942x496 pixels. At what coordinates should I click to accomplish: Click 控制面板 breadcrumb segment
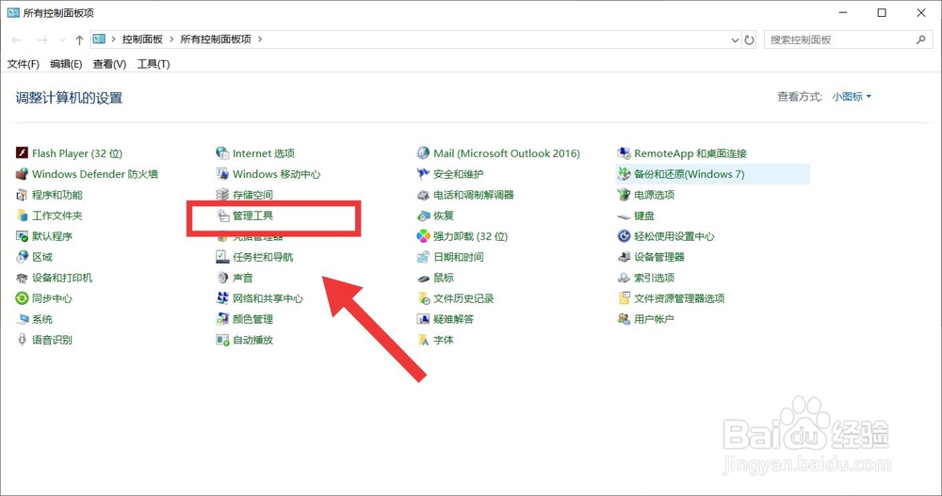142,39
